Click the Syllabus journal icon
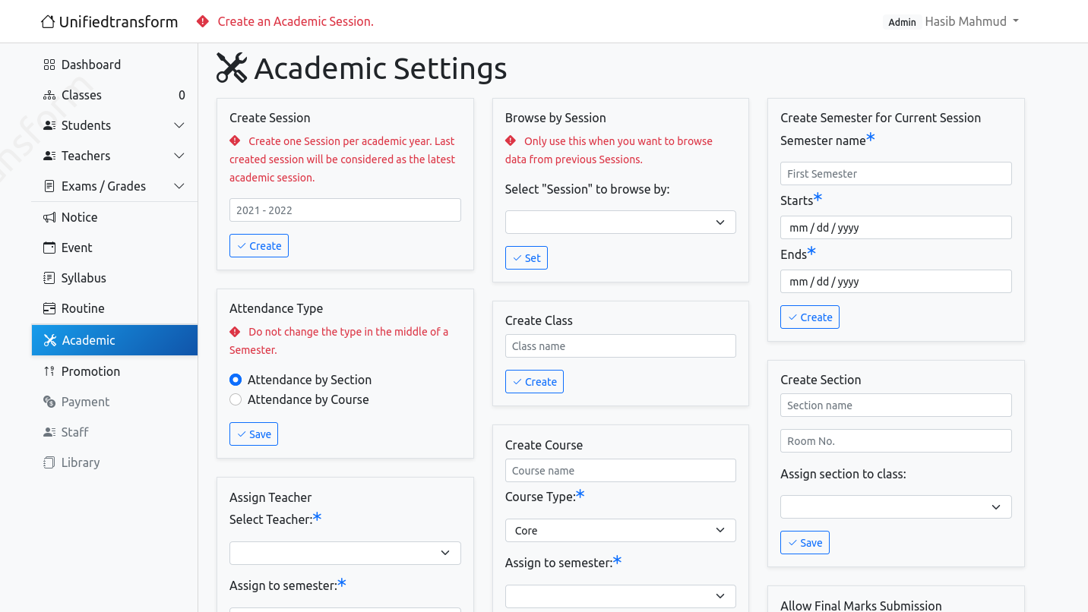Viewport: 1088px width, 612px height. [49, 278]
